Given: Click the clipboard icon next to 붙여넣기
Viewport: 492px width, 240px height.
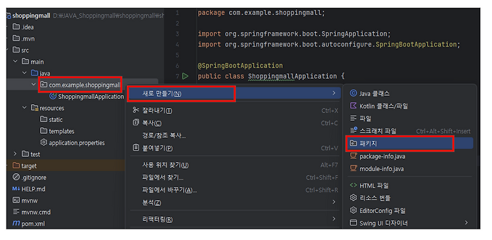Looking at the screenshot, I should tap(136, 148).
